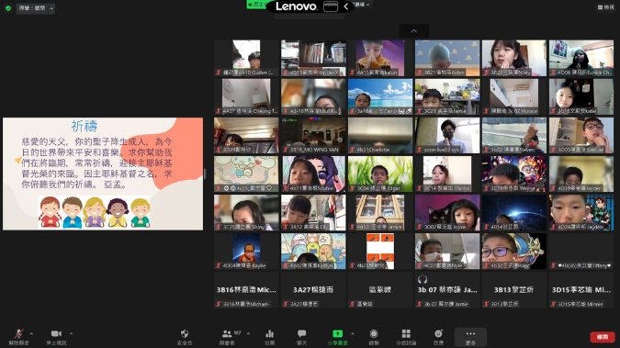
Task: Open the More options ellipsis menu
Action: pos(470,337)
